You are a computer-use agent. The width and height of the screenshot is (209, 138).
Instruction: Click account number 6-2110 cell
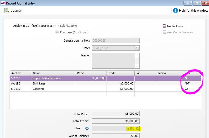(21, 89)
